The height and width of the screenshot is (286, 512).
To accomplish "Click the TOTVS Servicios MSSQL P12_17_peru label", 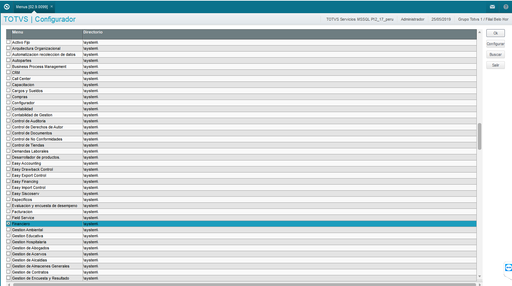I will tap(360, 19).
